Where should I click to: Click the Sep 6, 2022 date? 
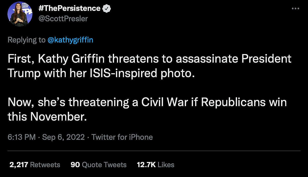[63, 137]
